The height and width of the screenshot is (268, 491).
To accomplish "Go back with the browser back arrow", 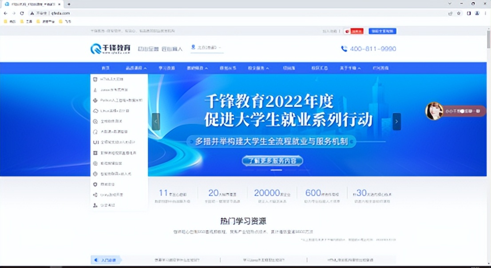I will [x=5, y=13].
